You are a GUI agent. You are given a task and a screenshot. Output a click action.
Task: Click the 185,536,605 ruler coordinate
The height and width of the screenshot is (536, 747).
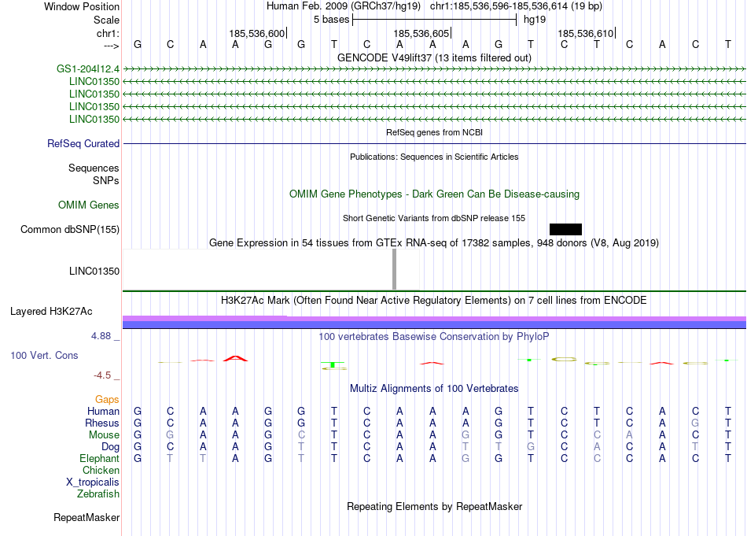[x=421, y=33]
